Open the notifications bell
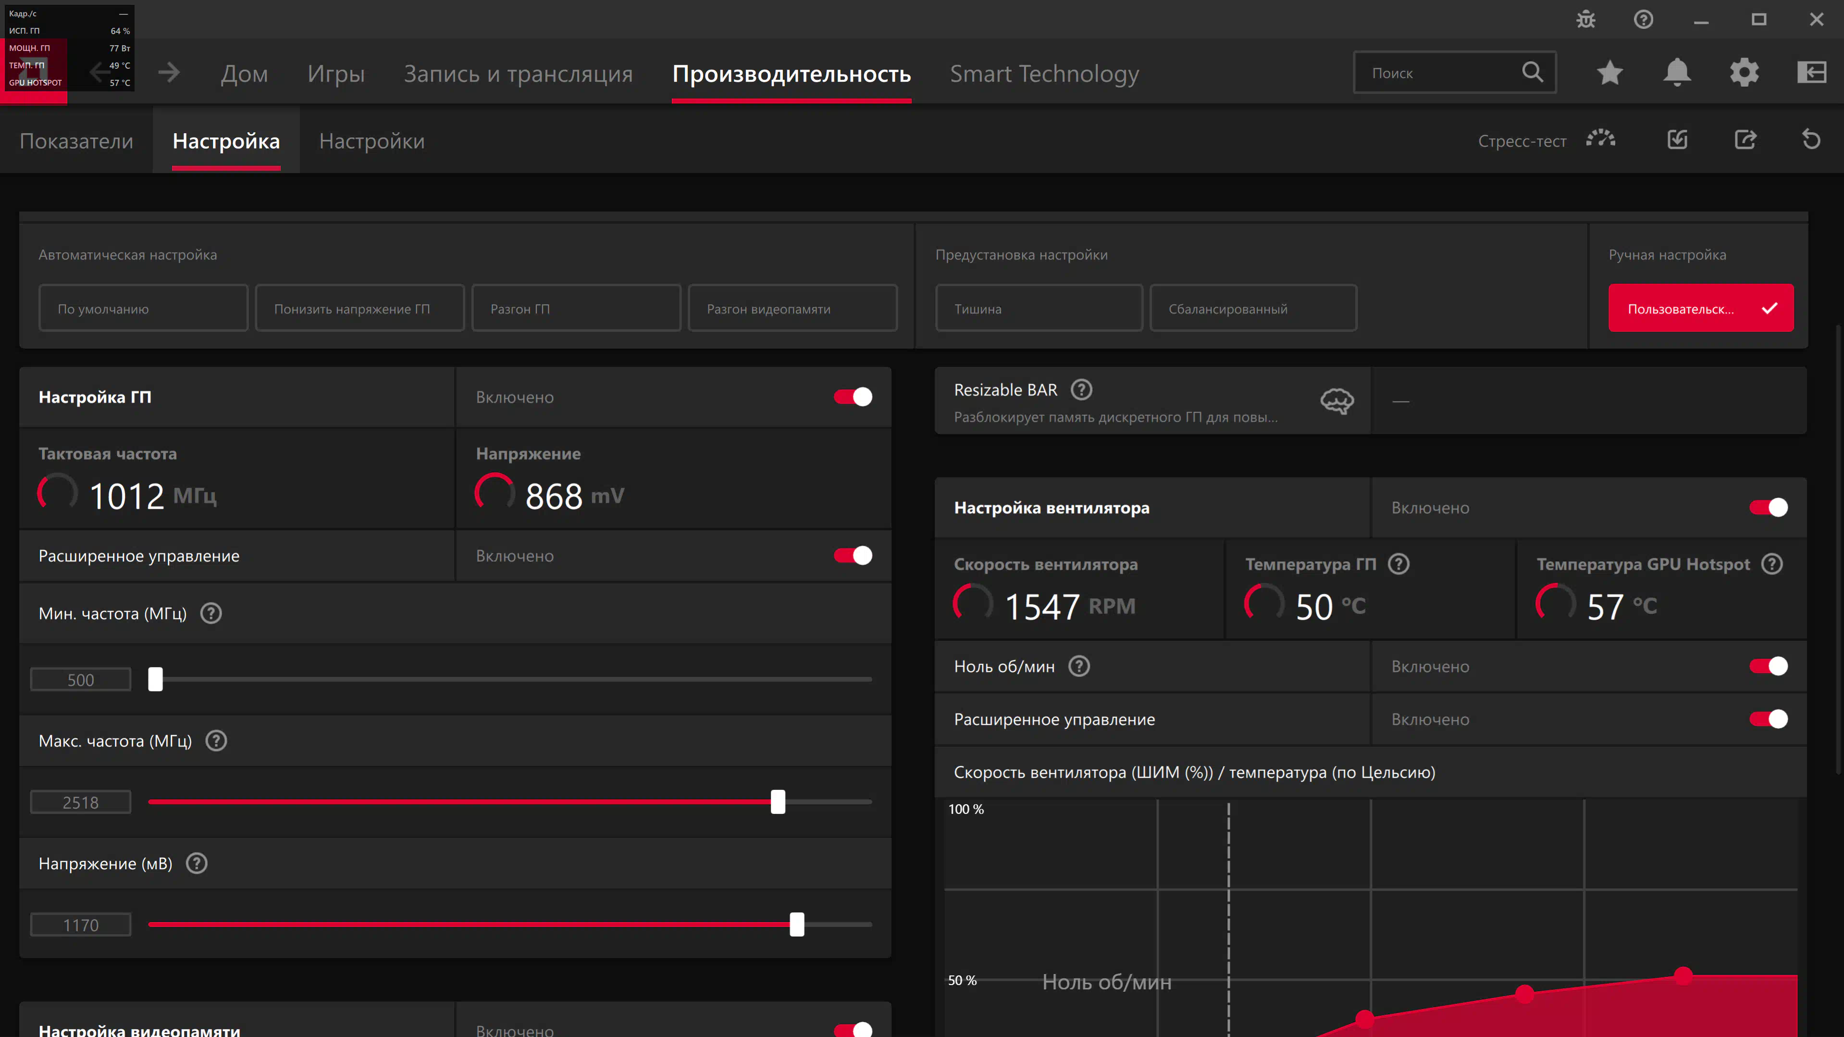This screenshot has height=1037, width=1844. coord(1676,72)
